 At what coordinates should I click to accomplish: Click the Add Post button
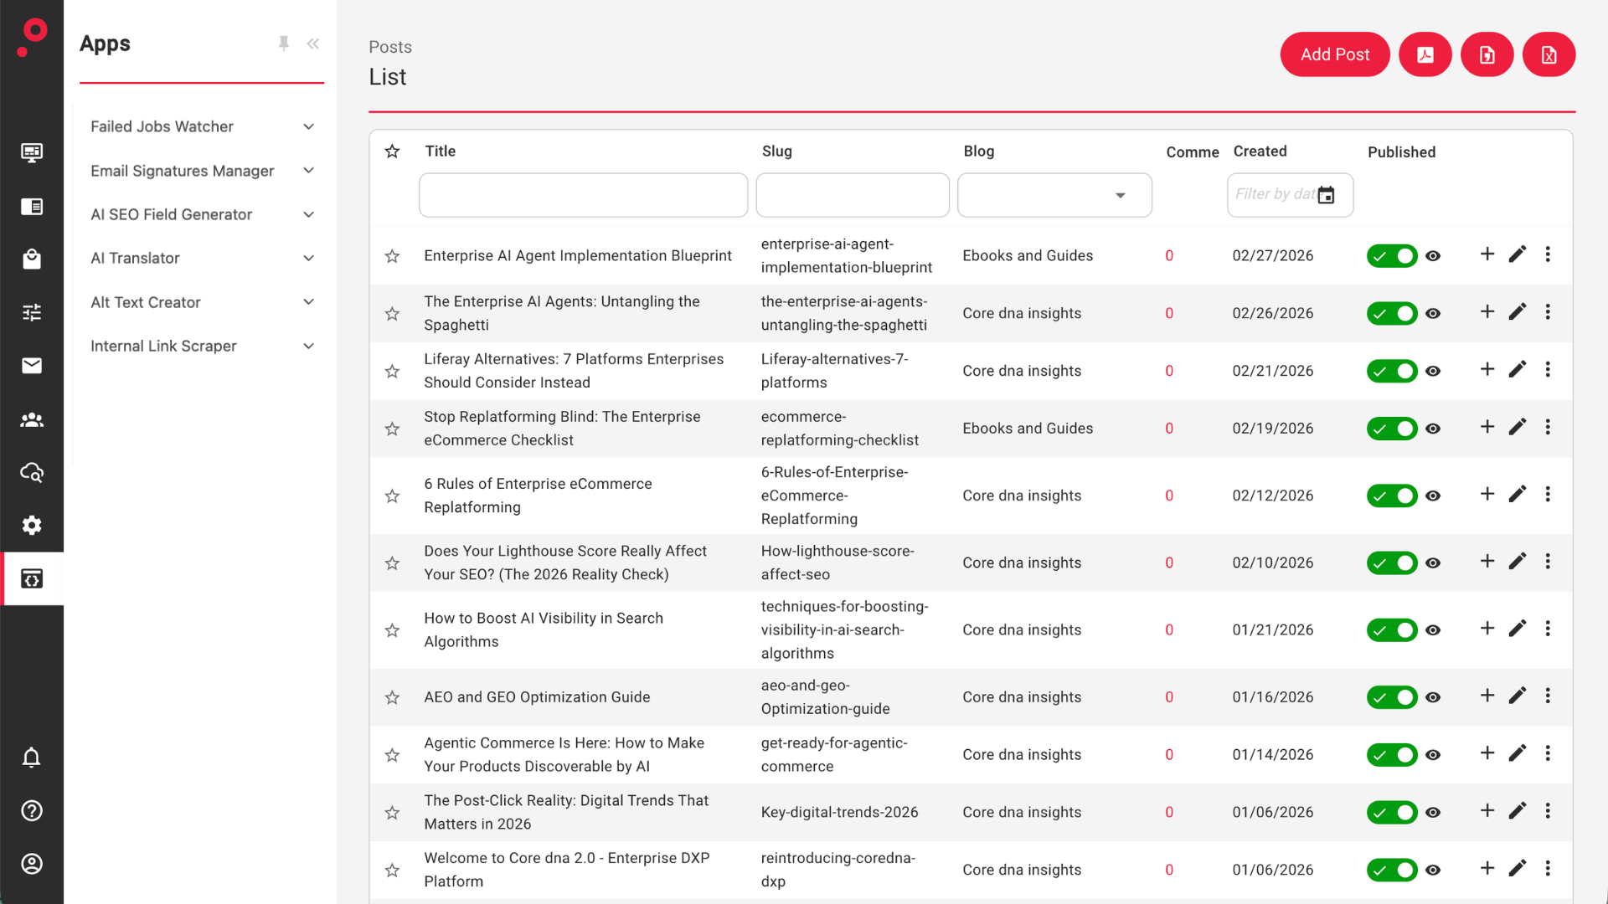[1334, 55]
